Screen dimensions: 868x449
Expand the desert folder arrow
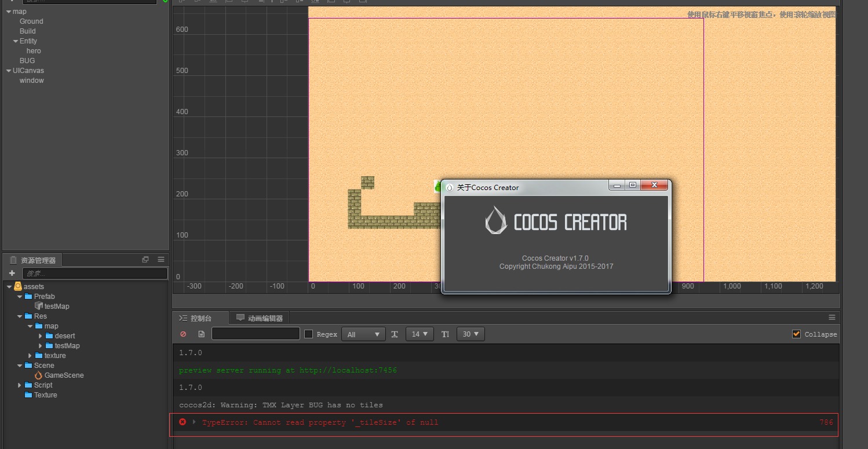pos(41,335)
